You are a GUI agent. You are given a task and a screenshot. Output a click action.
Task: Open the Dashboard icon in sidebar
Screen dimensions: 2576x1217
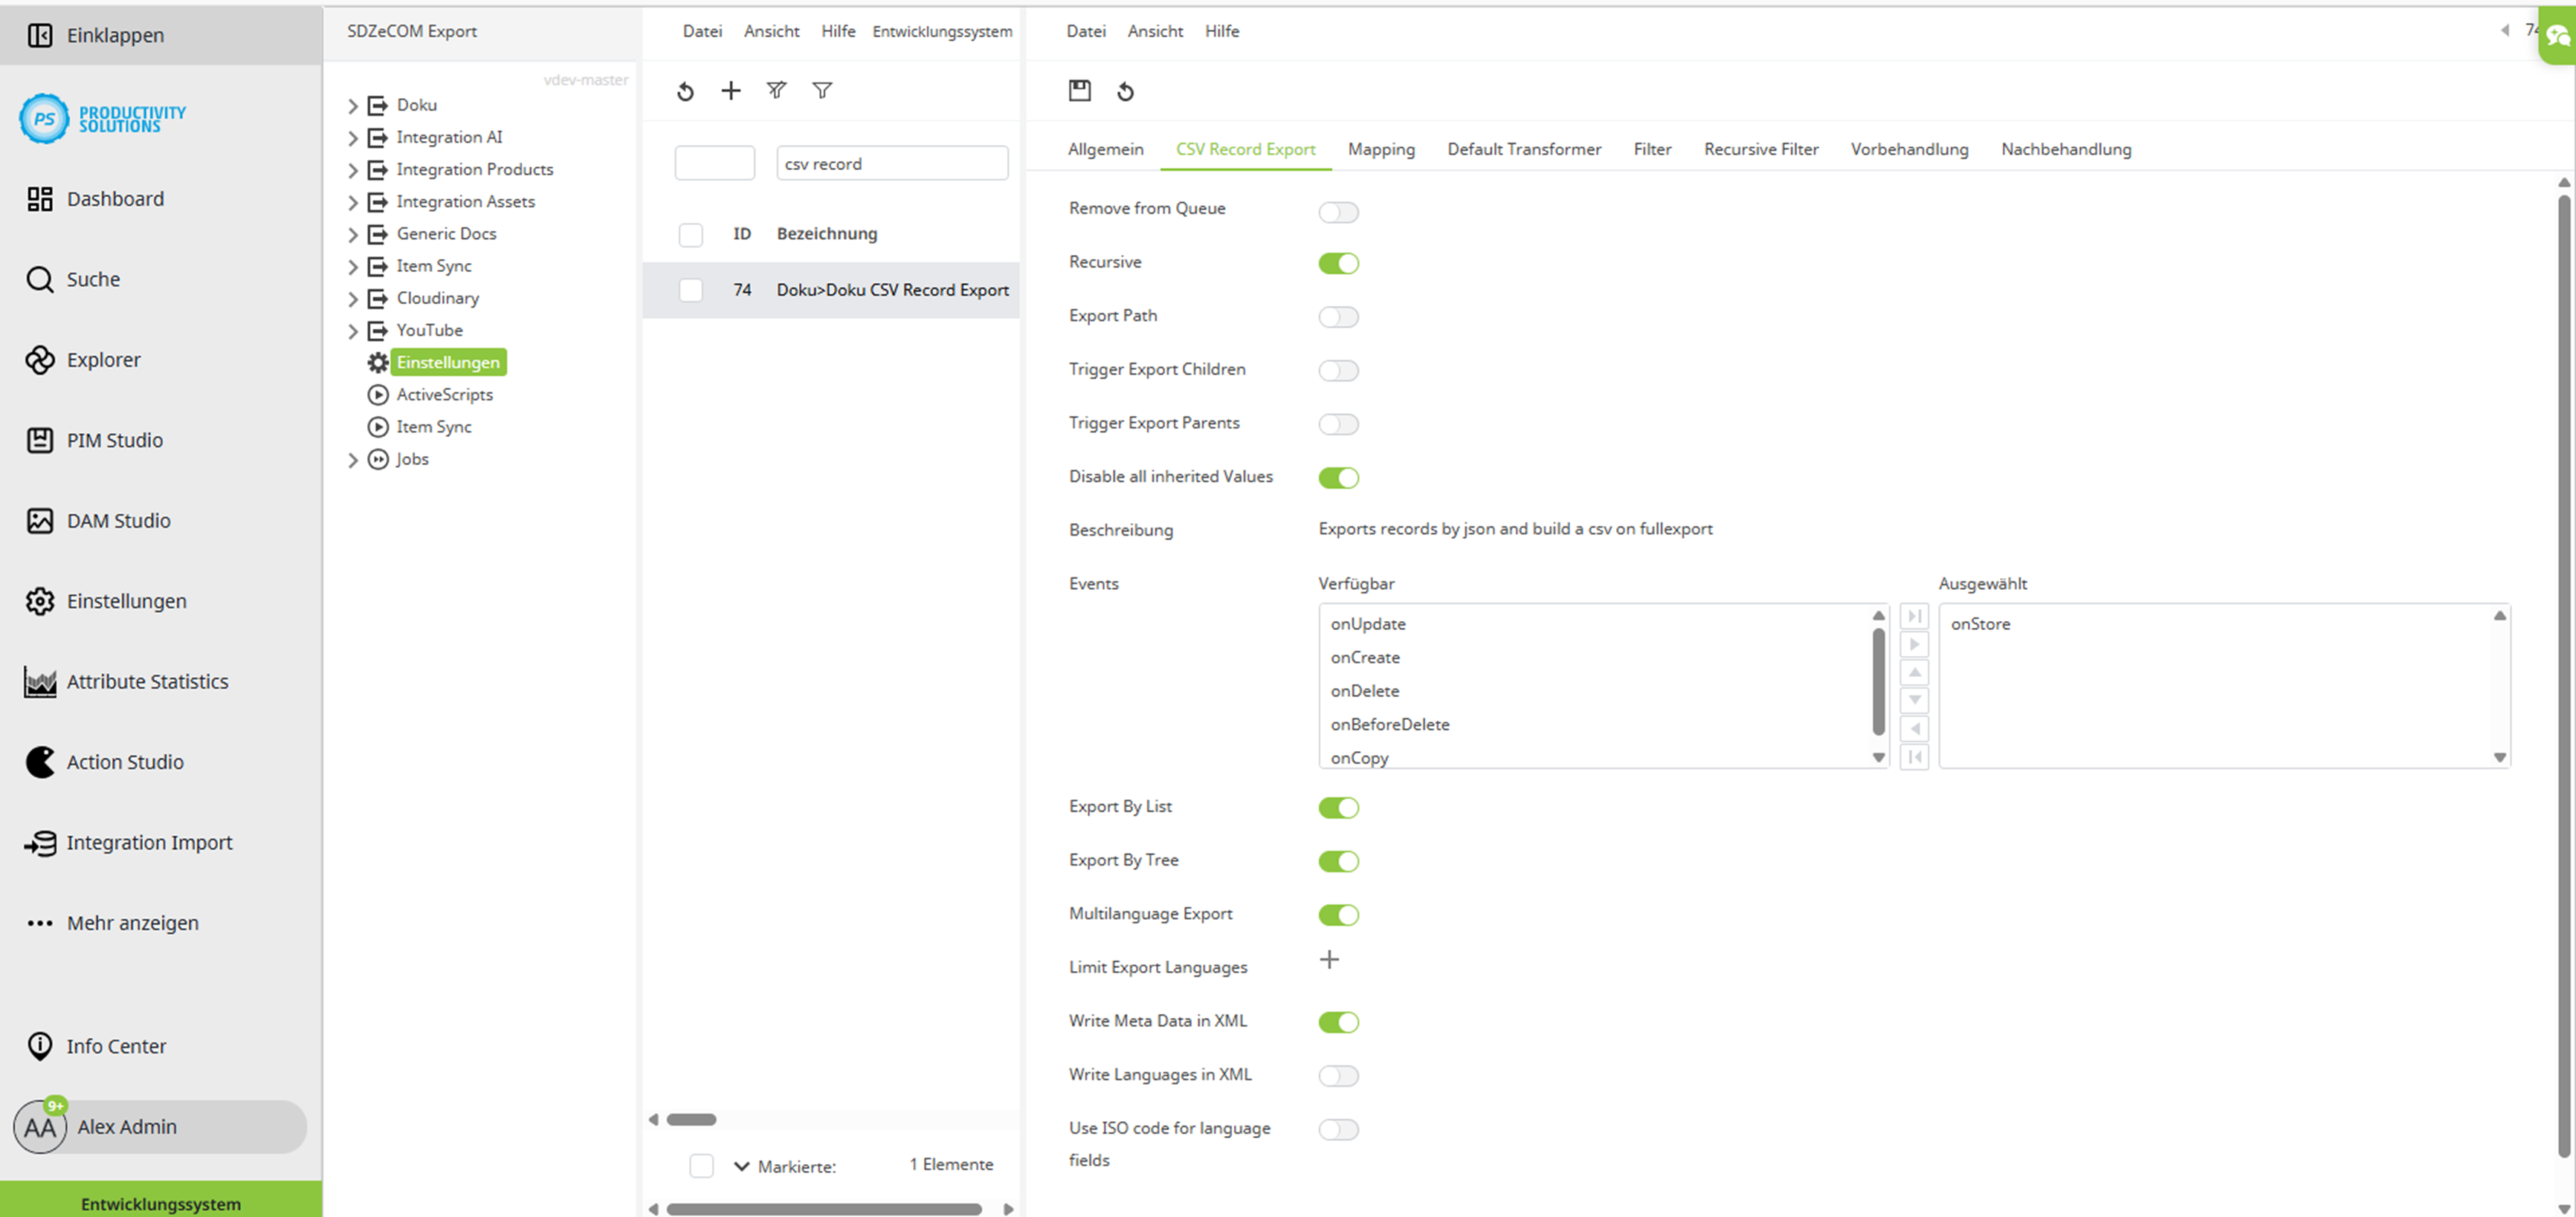pyautogui.click(x=40, y=199)
